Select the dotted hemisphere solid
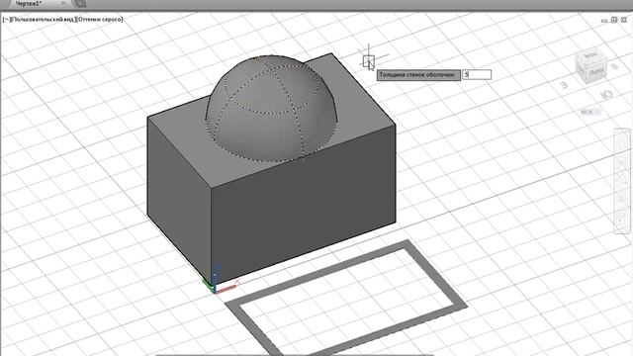633x356 pixels. pyautogui.click(x=270, y=109)
